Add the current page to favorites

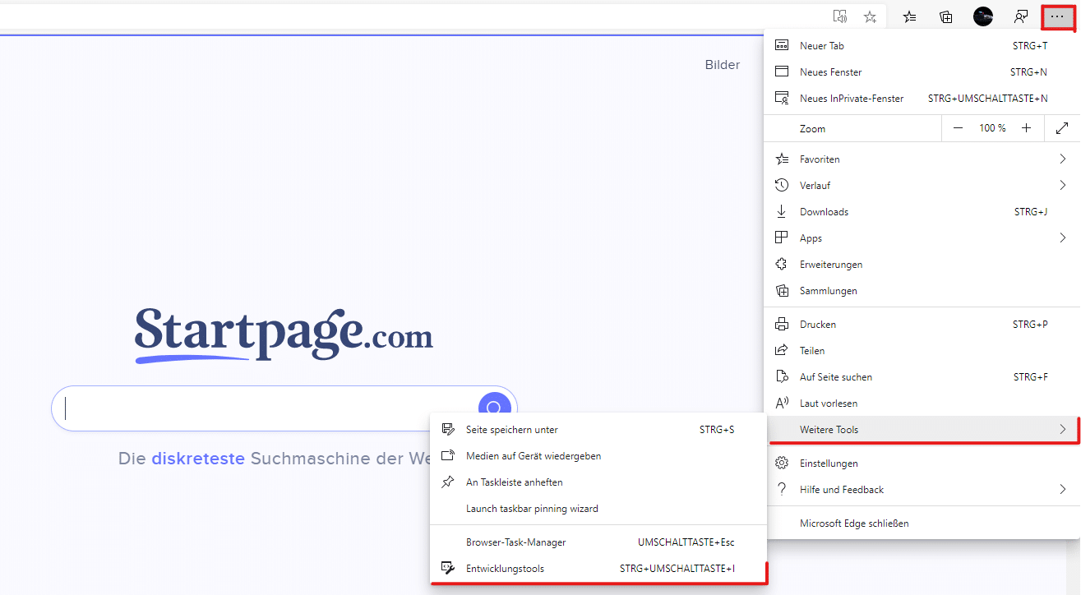click(869, 16)
